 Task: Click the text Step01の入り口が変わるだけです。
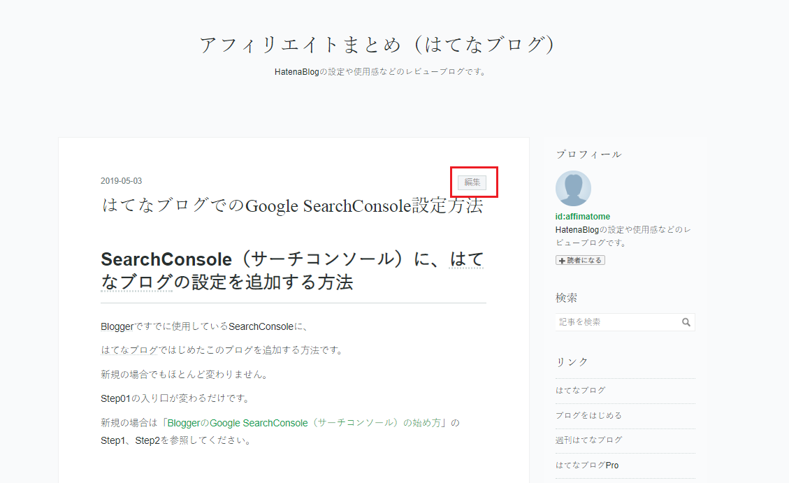pos(175,398)
